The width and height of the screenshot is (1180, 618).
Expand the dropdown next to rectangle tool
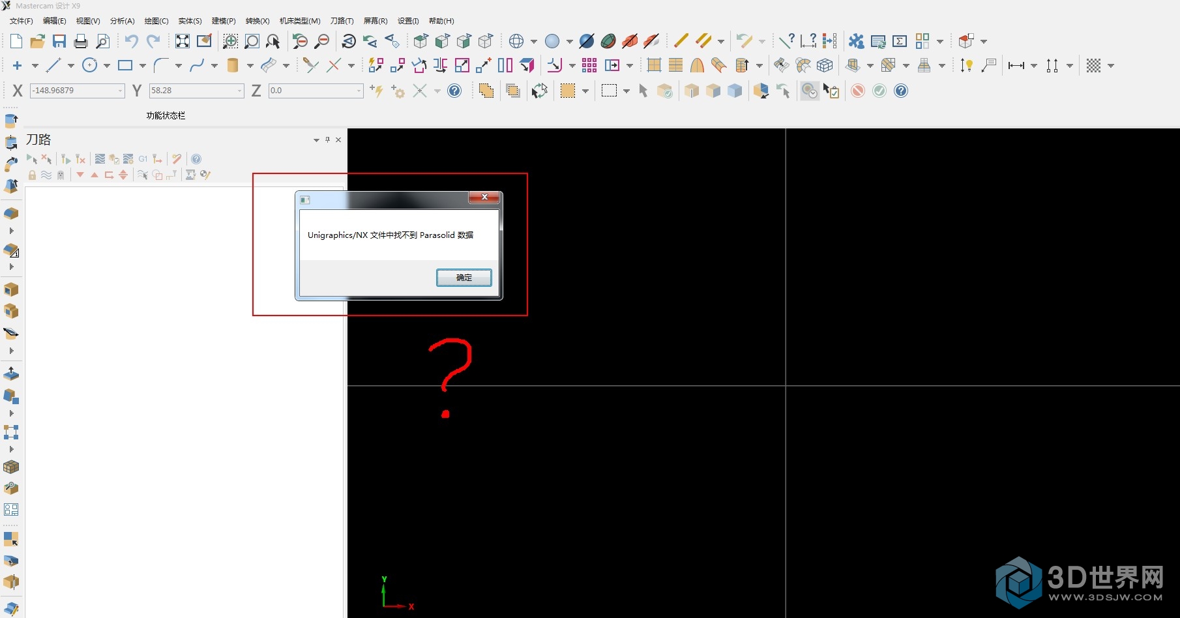pyautogui.click(x=143, y=65)
